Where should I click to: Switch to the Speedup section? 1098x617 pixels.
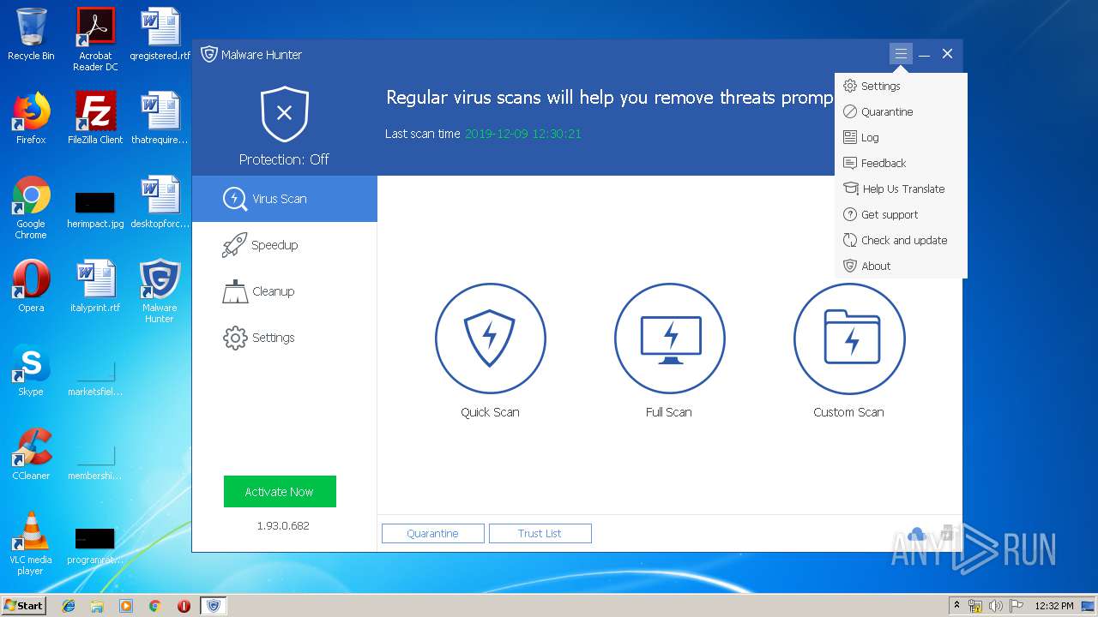pos(285,245)
